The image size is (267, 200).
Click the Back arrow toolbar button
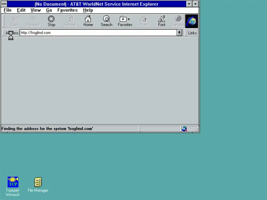[15, 21]
